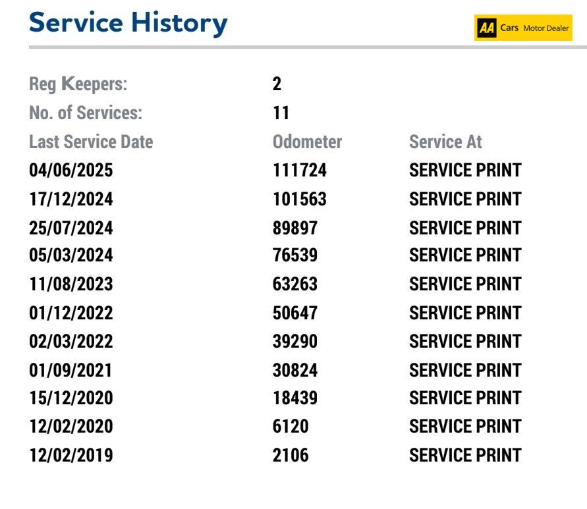
Task: Select the 05/03/2024 service entry date
Action: [x=71, y=256]
